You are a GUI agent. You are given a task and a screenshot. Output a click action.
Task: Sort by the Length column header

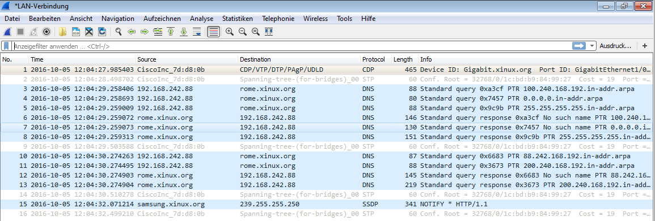(x=405, y=59)
